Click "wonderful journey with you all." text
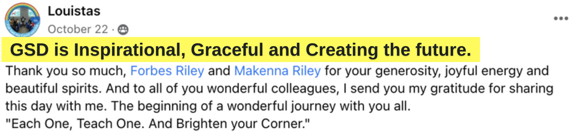Image resolution: width=574 pixels, height=136 pixels. coord(319,106)
